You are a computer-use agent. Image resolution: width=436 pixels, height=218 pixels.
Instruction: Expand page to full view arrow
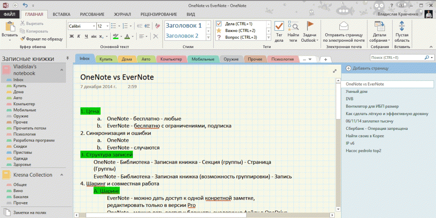click(x=335, y=71)
